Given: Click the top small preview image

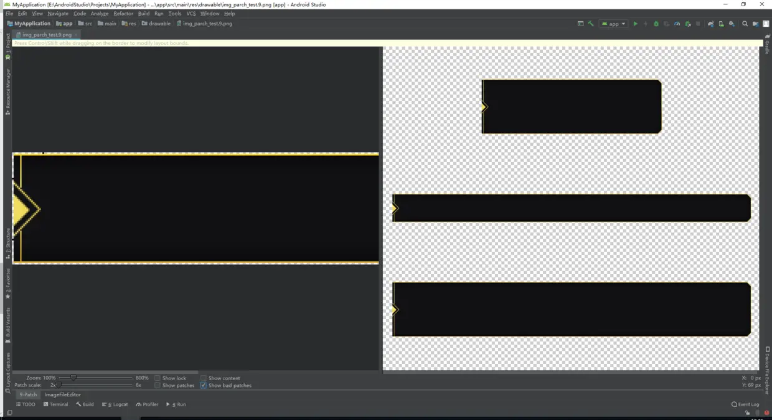Looking at the screenshot, I should point(572,107).
